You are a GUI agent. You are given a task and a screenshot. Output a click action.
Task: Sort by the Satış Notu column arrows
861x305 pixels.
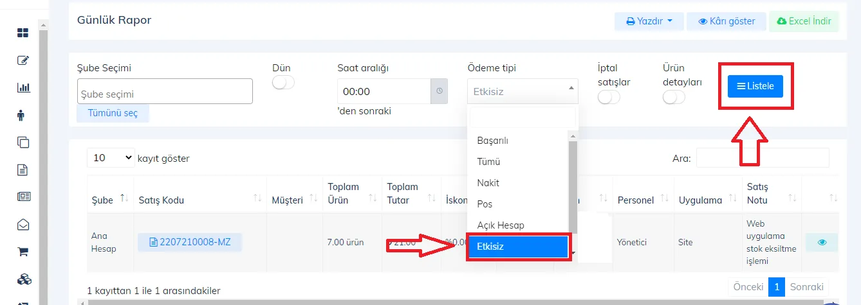click(792, 199)
